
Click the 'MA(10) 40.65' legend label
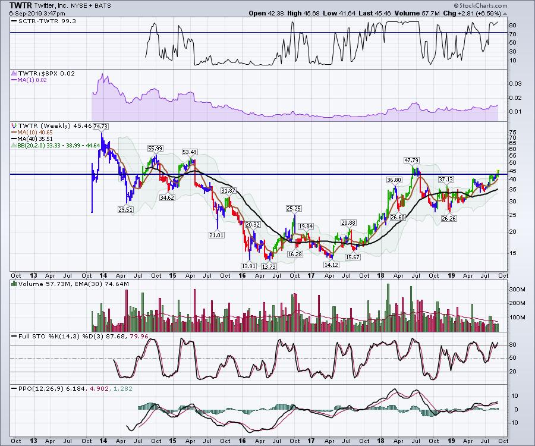(x=36, y=132)
